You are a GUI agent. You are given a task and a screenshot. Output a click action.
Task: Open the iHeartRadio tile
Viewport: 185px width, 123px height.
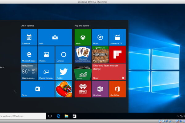pyautogui.click(x=83, y=89)
